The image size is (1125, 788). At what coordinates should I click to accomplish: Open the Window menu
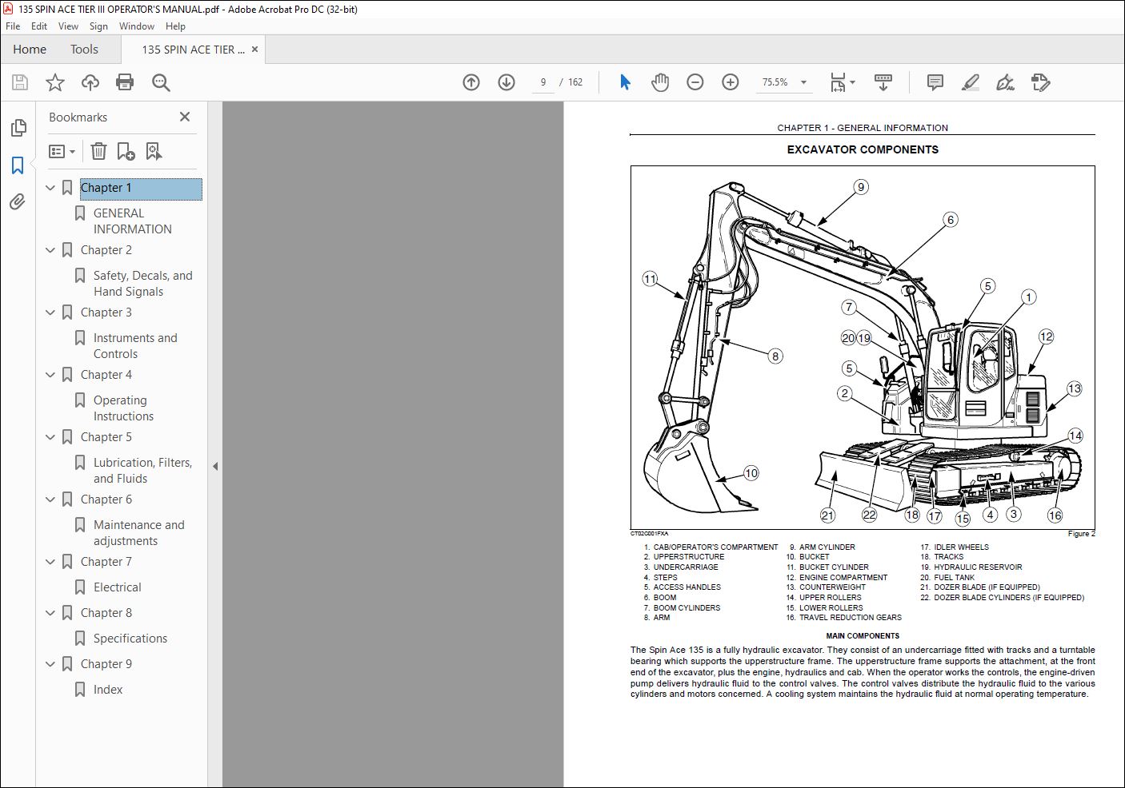pos(137,26)
